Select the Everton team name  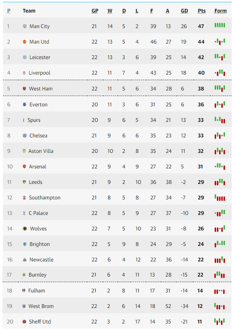[38, 104]
